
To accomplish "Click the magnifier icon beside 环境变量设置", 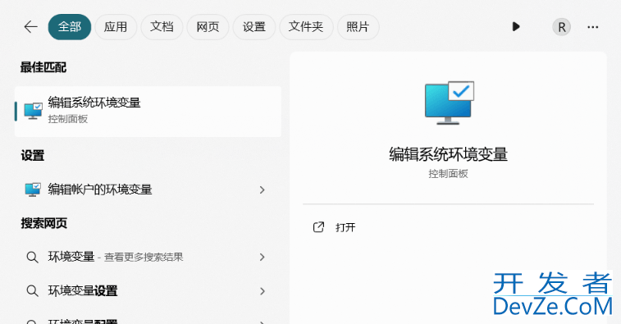I will click(x=32, y=291).
